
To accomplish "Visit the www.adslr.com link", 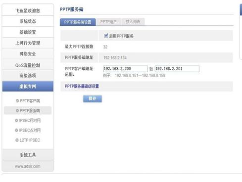I will 28,166.
